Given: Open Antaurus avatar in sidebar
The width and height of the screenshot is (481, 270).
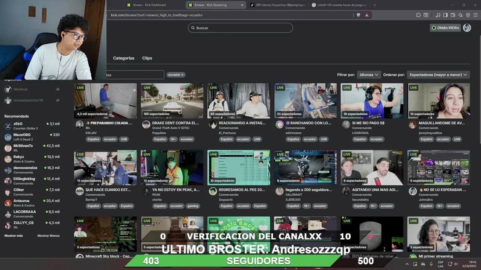Looking at the screenshot, I should (8, 203).
